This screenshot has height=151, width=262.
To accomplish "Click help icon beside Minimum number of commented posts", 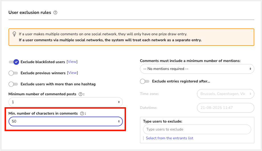I will [80, 94].
